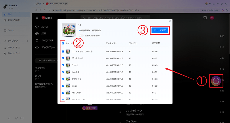Sort by the 再生時間 column header

coord(156,43)
